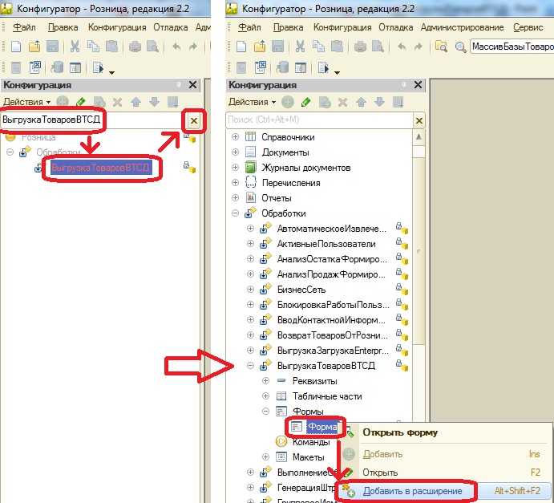Click Undo arrow in right Configurator toolbar
Image resolution: width=554 pixels, height=503 pixels.
[402, 47]
